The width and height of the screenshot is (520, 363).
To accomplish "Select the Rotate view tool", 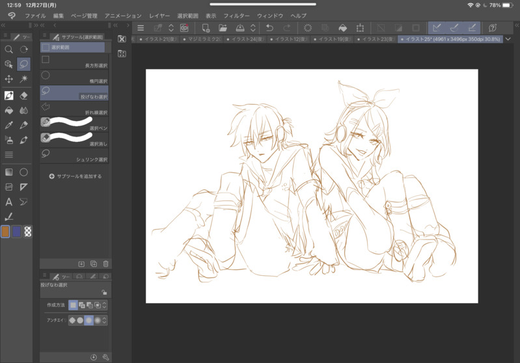I will tap(23, 49).
